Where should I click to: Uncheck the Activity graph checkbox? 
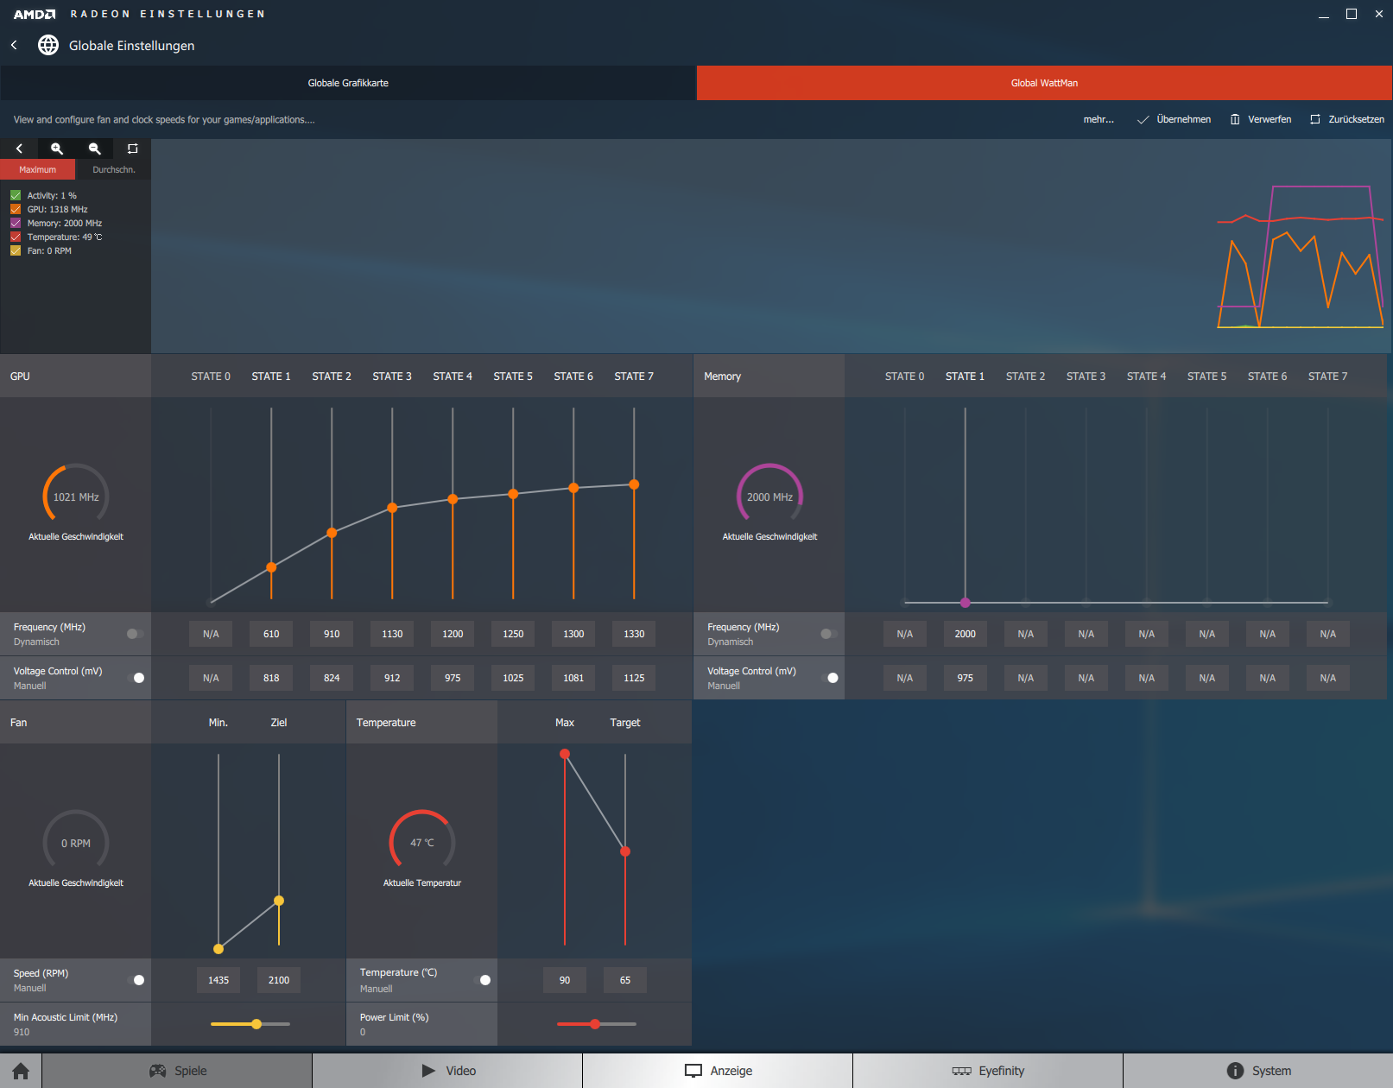[x=16, y=195]
